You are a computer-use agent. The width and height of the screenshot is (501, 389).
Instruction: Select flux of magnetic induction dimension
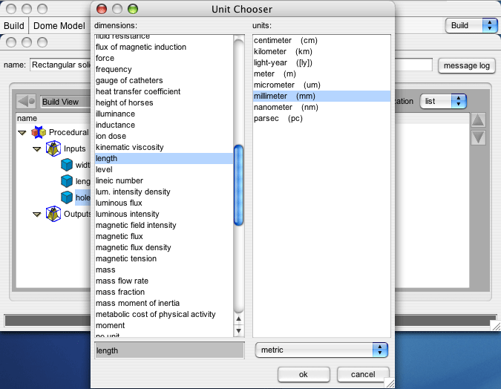pos(164,47)
